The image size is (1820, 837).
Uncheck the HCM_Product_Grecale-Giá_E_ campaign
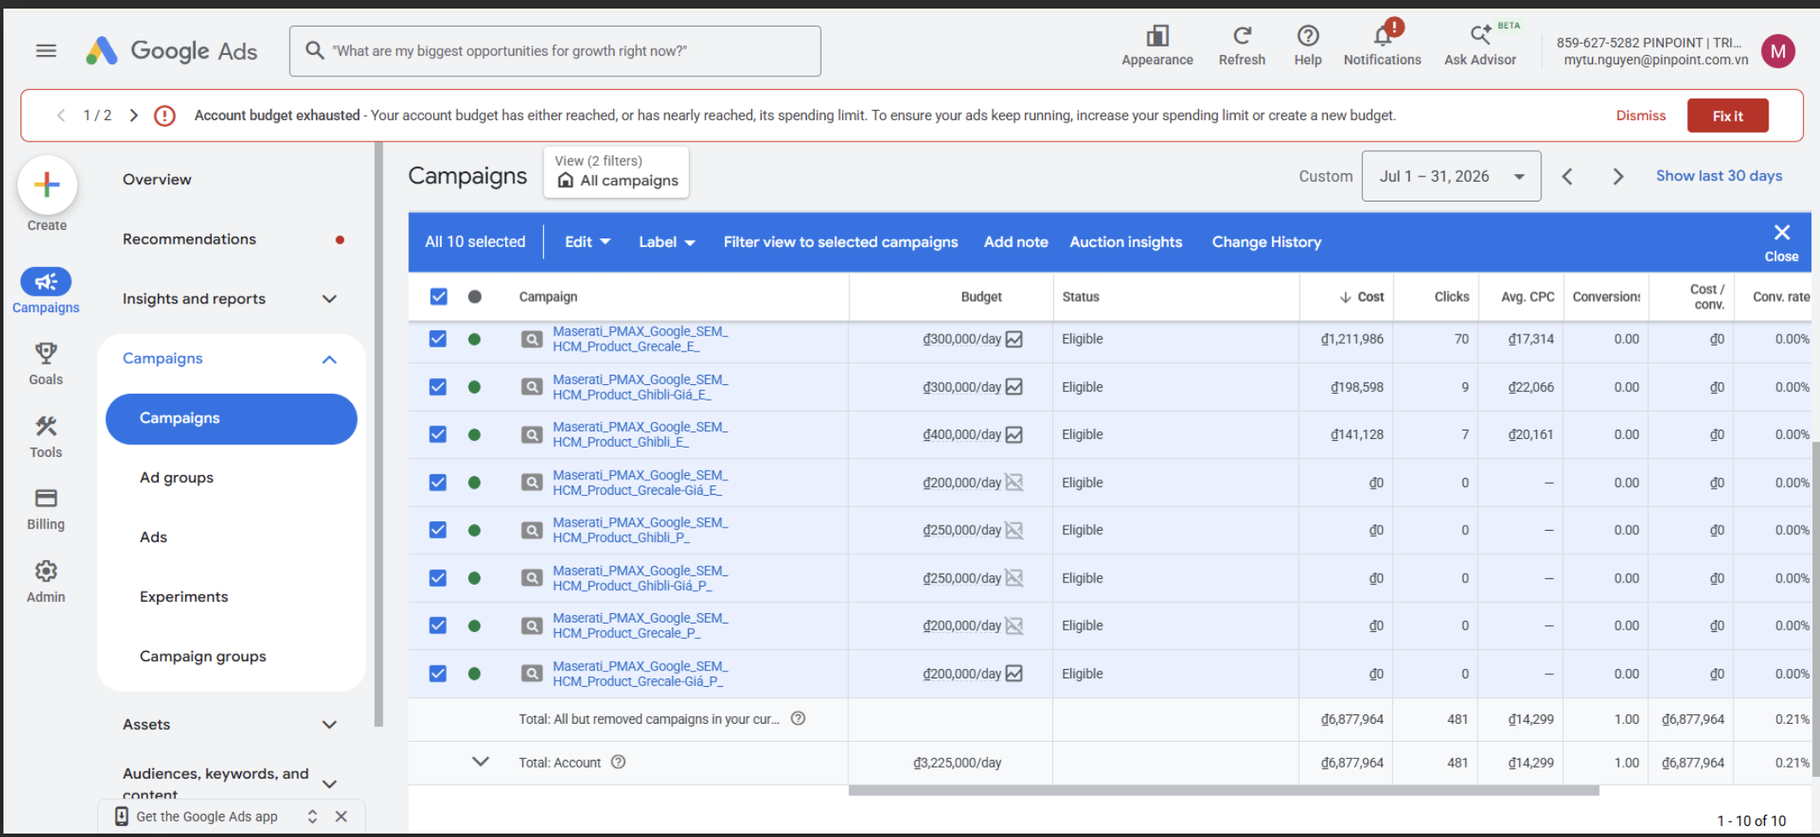tap(438, 482)
